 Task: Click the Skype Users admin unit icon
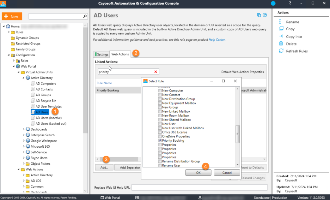[x=28, y=158]
